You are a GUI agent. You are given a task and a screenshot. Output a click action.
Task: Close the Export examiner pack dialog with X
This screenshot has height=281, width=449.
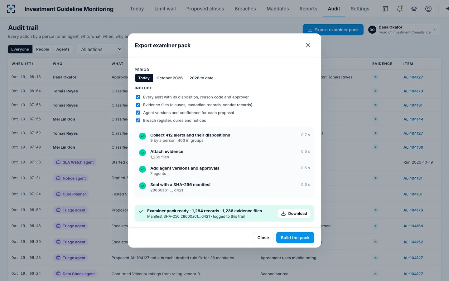click(308, 45)
